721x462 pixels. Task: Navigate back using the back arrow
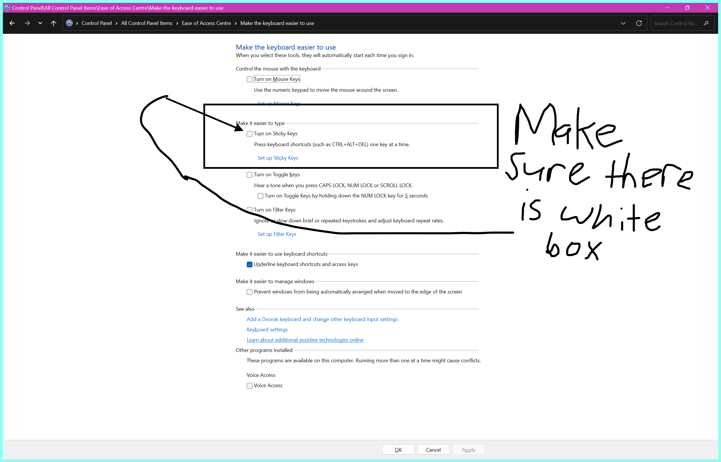[12, 23]
